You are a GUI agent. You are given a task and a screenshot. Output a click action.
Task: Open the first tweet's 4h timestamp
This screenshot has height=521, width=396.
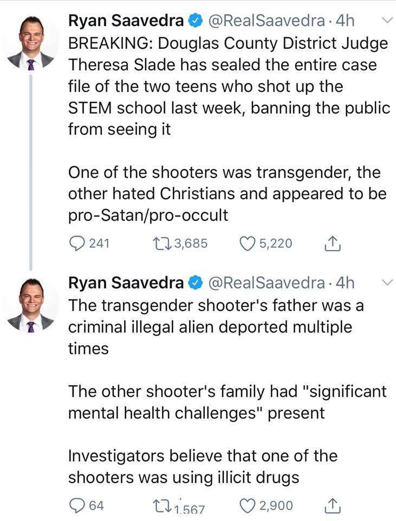point(345,21)
